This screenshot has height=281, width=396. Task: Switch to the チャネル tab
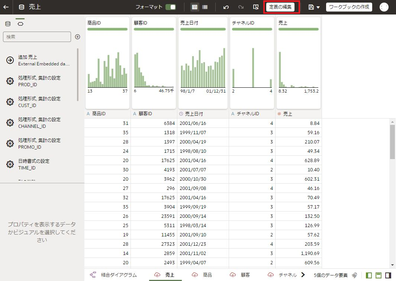283,275
